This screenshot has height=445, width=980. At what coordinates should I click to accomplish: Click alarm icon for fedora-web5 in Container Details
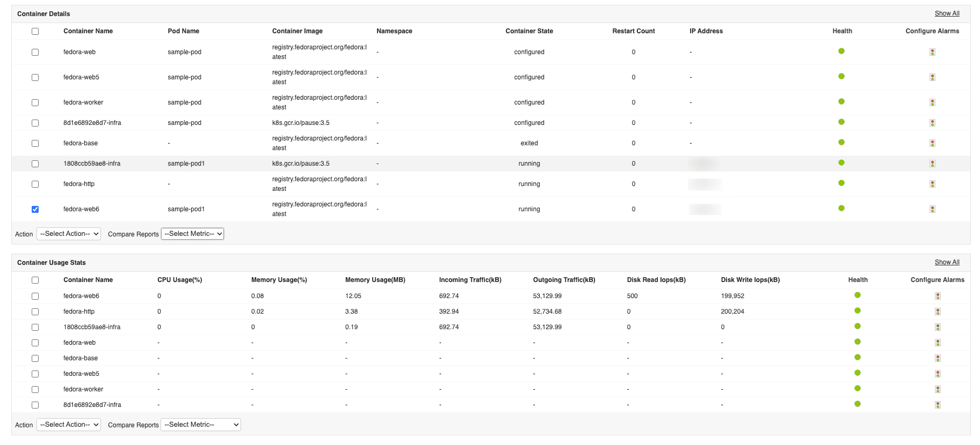[x=932, y=77]
